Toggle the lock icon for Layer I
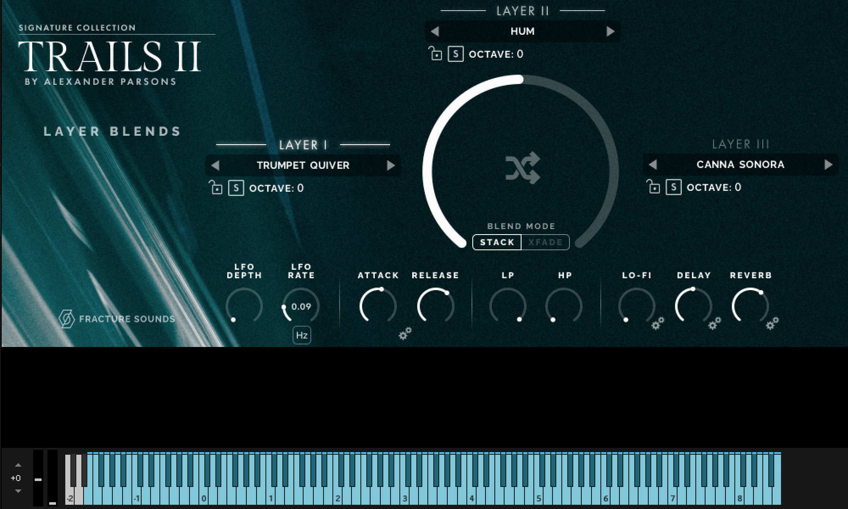This screenshot has width=848, height=509. (x=216, y=187)
